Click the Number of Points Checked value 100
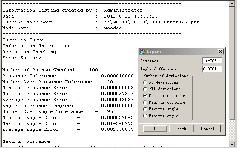Viewport: 237px width, 148px height. click(x=93, y=70)
